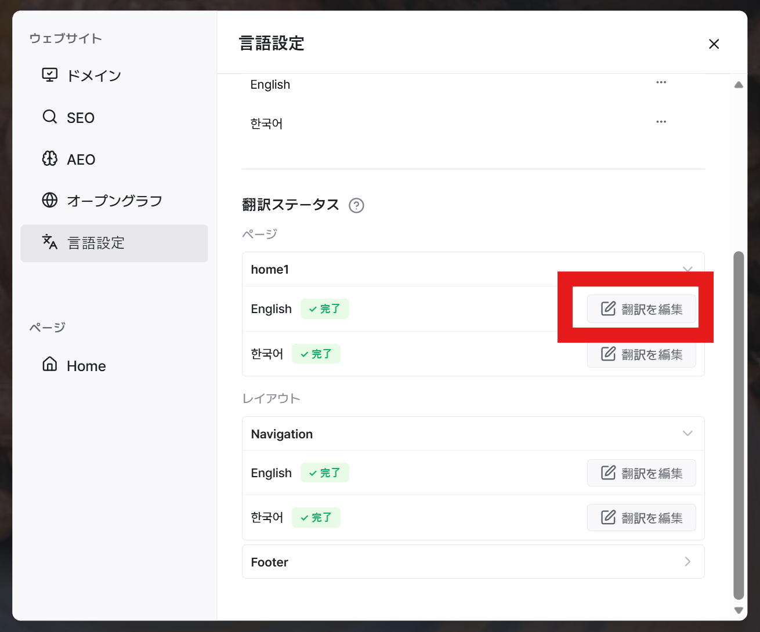The image size is (760, 632).
Task: Click the English entry in language list
Action: point(270,85)
